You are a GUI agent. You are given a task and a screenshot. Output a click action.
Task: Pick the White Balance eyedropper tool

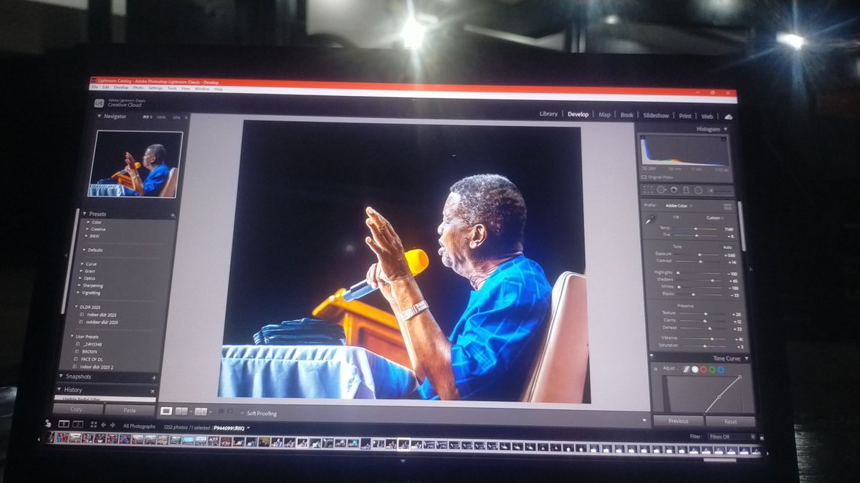[x=650, y=218]
